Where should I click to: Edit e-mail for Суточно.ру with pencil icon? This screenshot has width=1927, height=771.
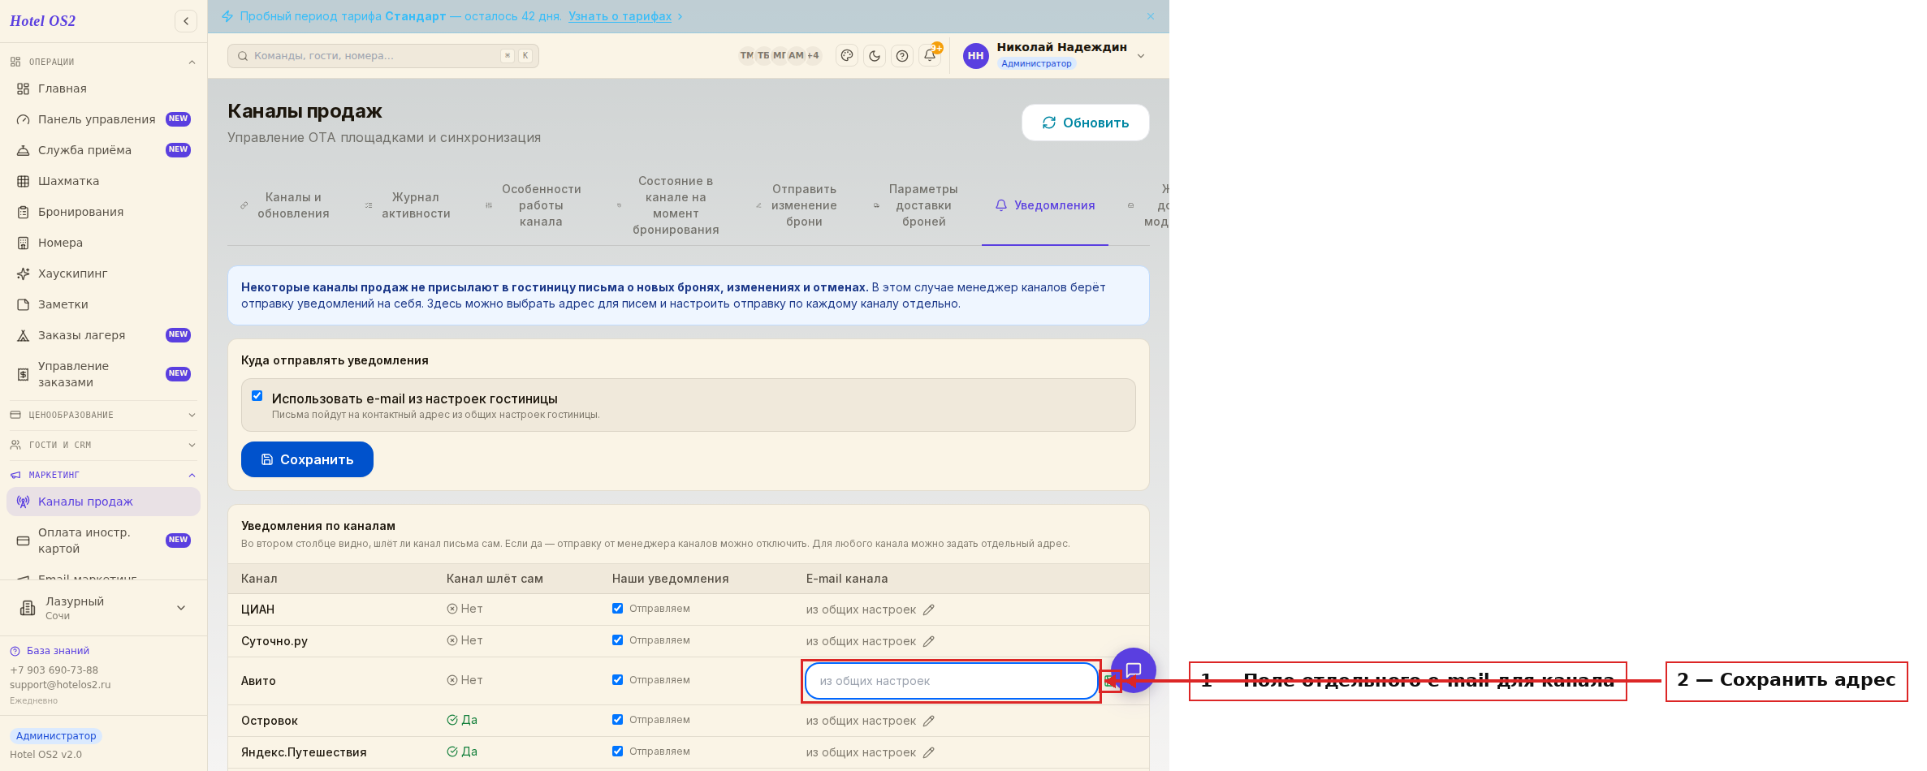tap(929, 641)
